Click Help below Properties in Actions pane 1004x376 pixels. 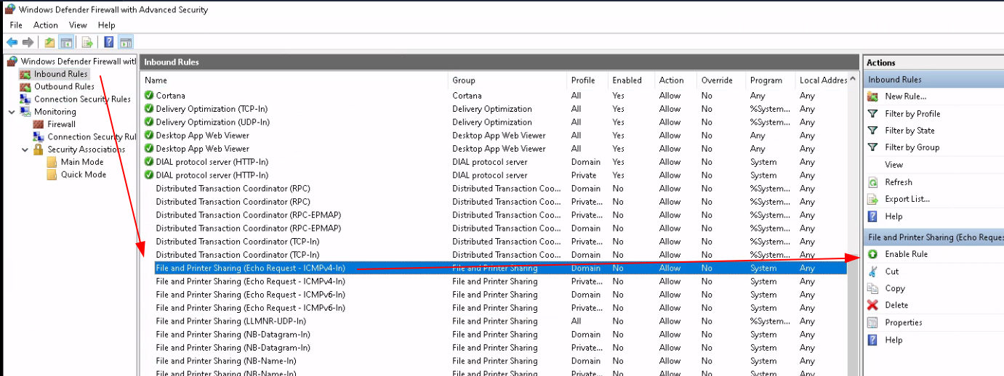click(x=893, y=340)
